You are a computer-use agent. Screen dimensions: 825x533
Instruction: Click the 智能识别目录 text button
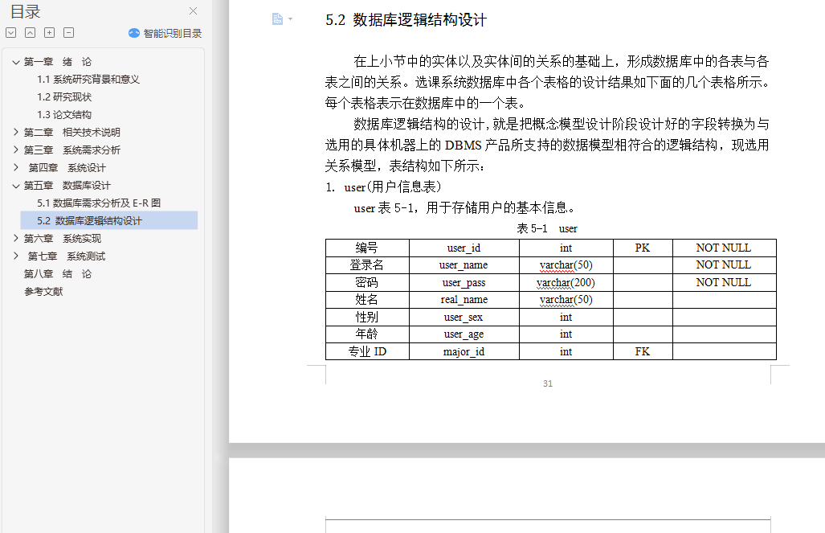pos(173,33)
